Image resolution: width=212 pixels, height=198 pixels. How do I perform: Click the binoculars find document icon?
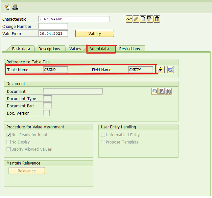(x=168, y=91)
